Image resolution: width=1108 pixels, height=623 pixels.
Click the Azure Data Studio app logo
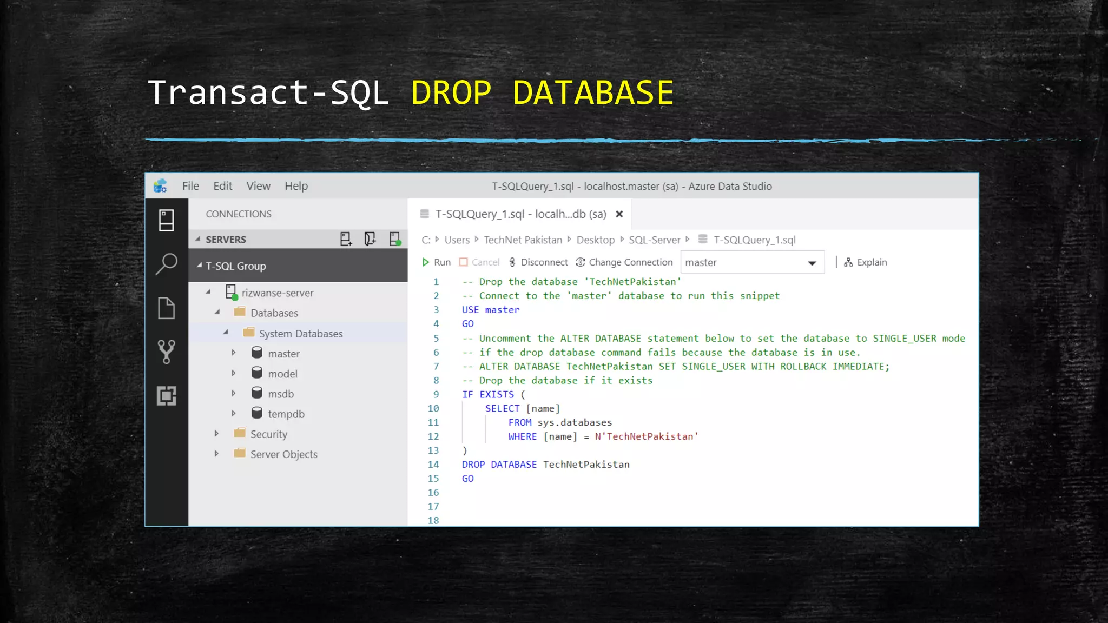tap(160, 186)
